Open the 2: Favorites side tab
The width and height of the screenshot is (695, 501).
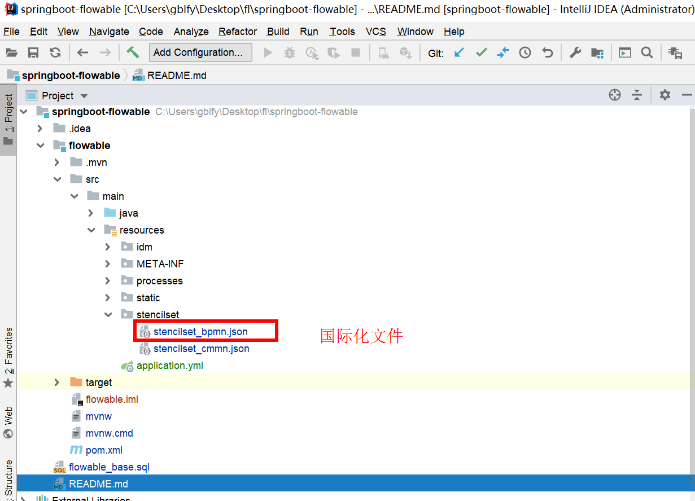(8, 357)
